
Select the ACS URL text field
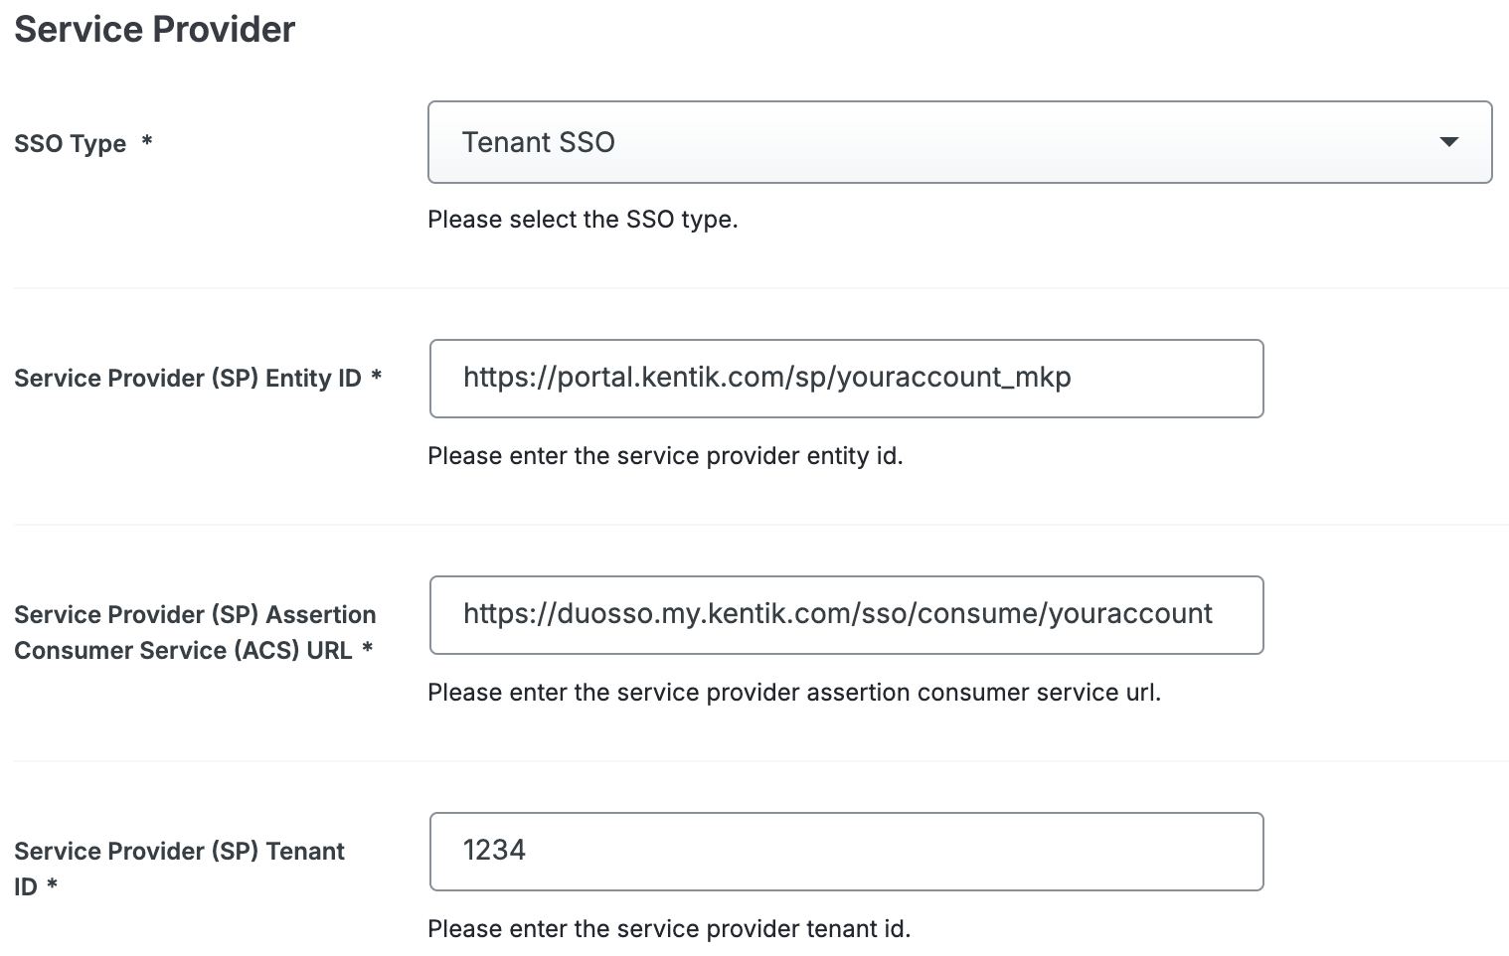pos(846,615)
